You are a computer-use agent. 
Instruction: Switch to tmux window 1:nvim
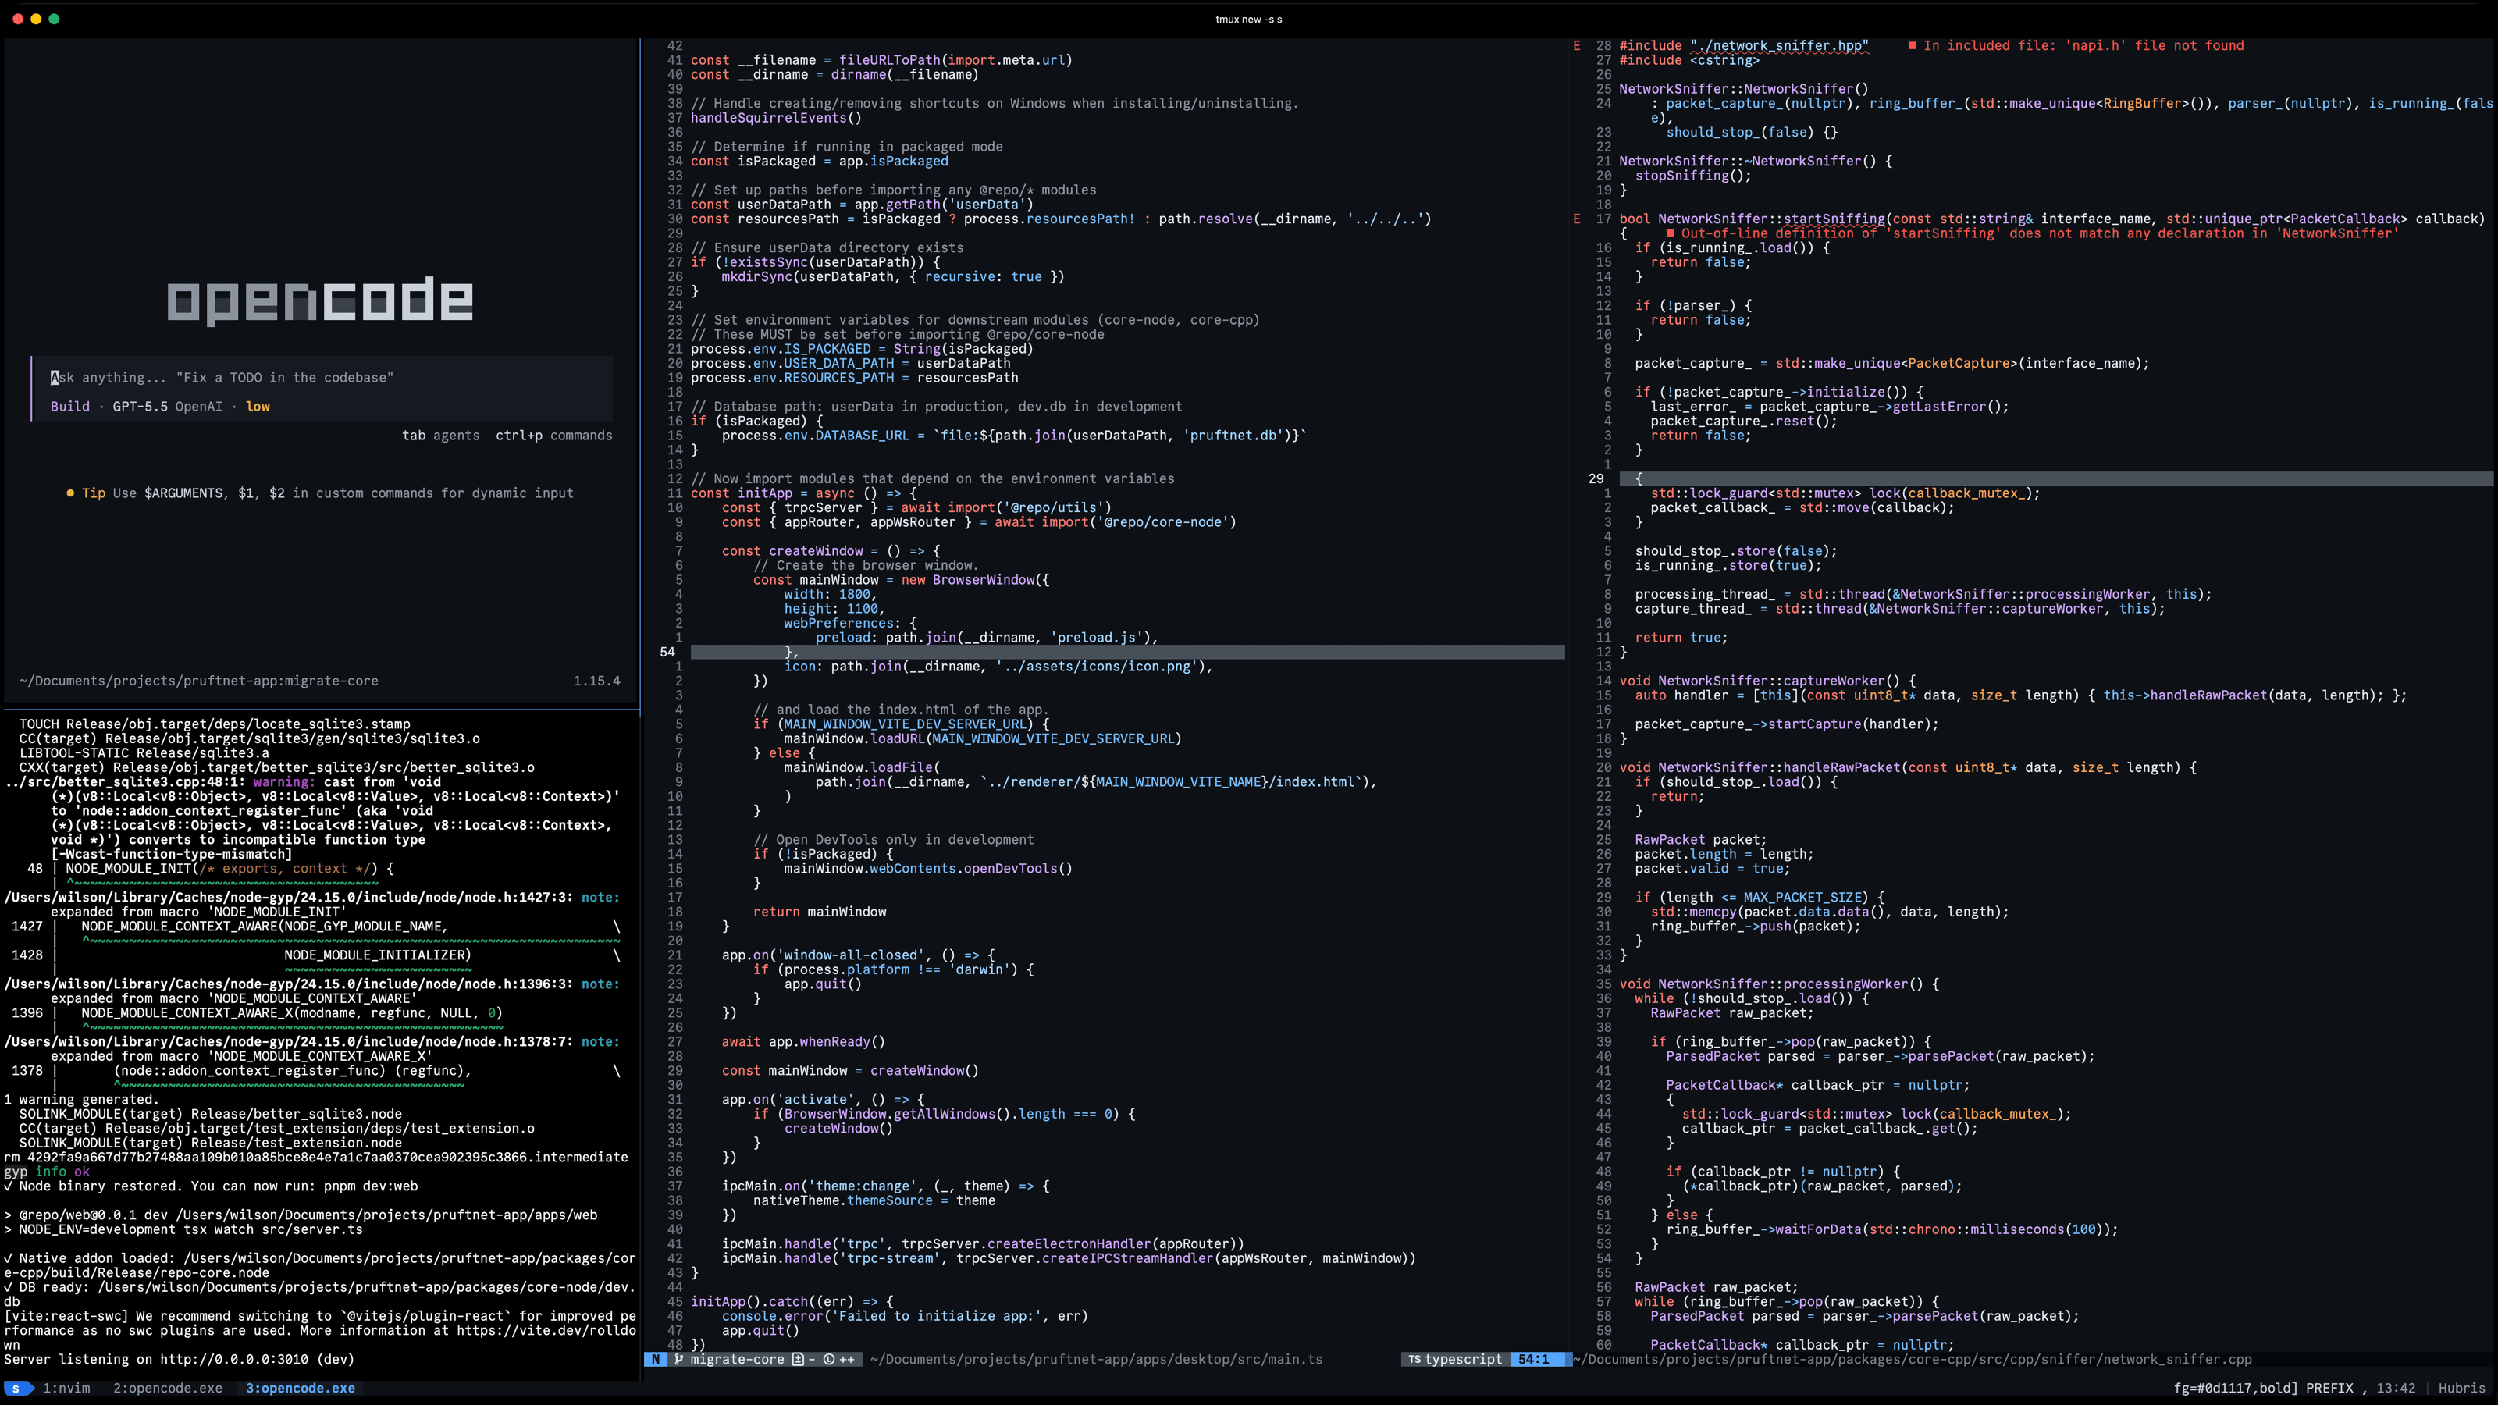point(66,1389)
